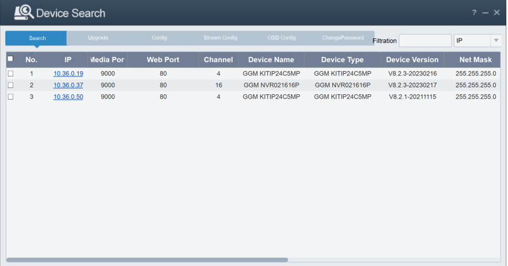Switch to the Search tab
This screenshot has height=266, width=508.
coord(36,38)
